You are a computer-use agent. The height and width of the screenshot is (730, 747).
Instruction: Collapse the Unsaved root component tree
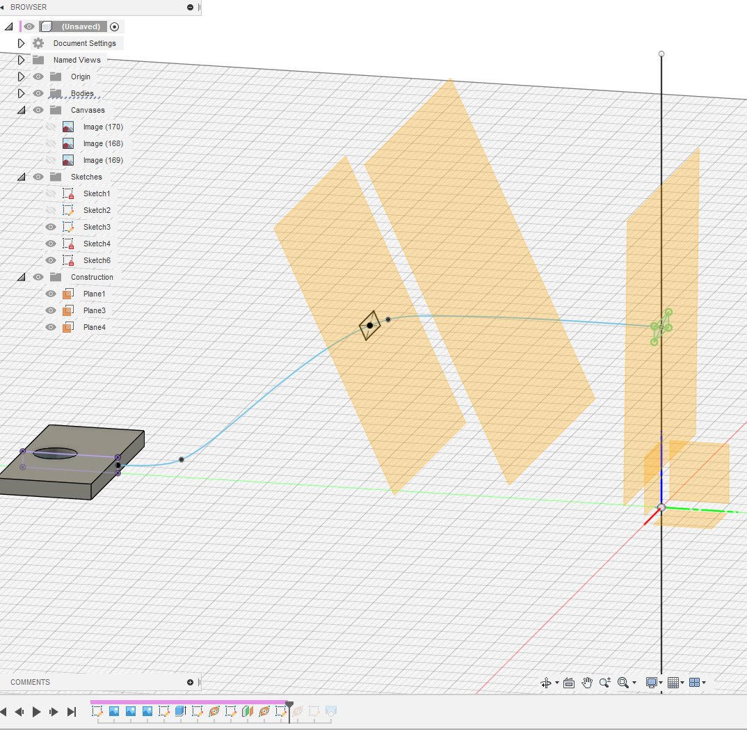click(x=8, y=26)
